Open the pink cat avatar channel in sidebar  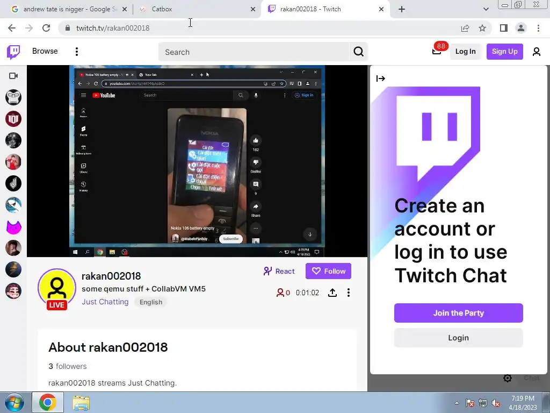tap(13, 227)
